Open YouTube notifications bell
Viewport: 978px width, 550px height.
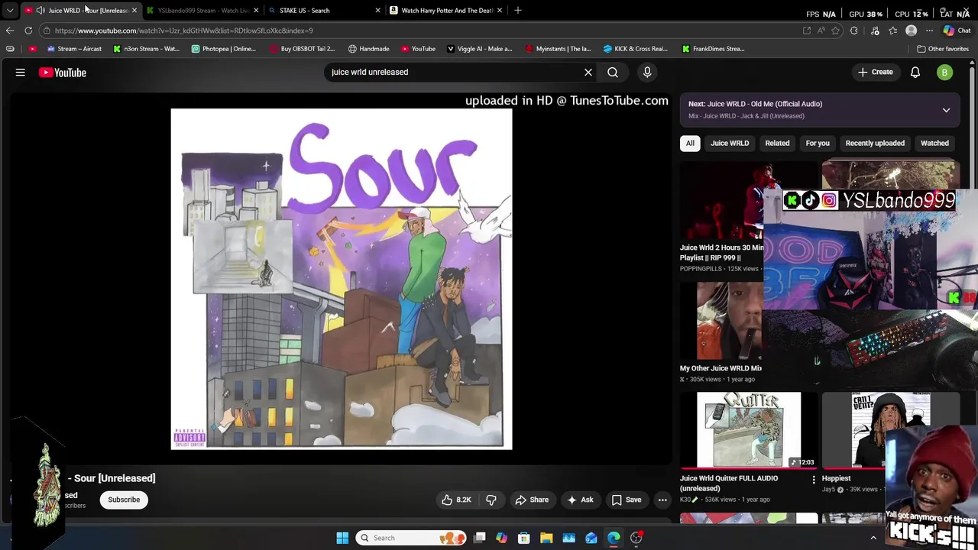(915, 73)
